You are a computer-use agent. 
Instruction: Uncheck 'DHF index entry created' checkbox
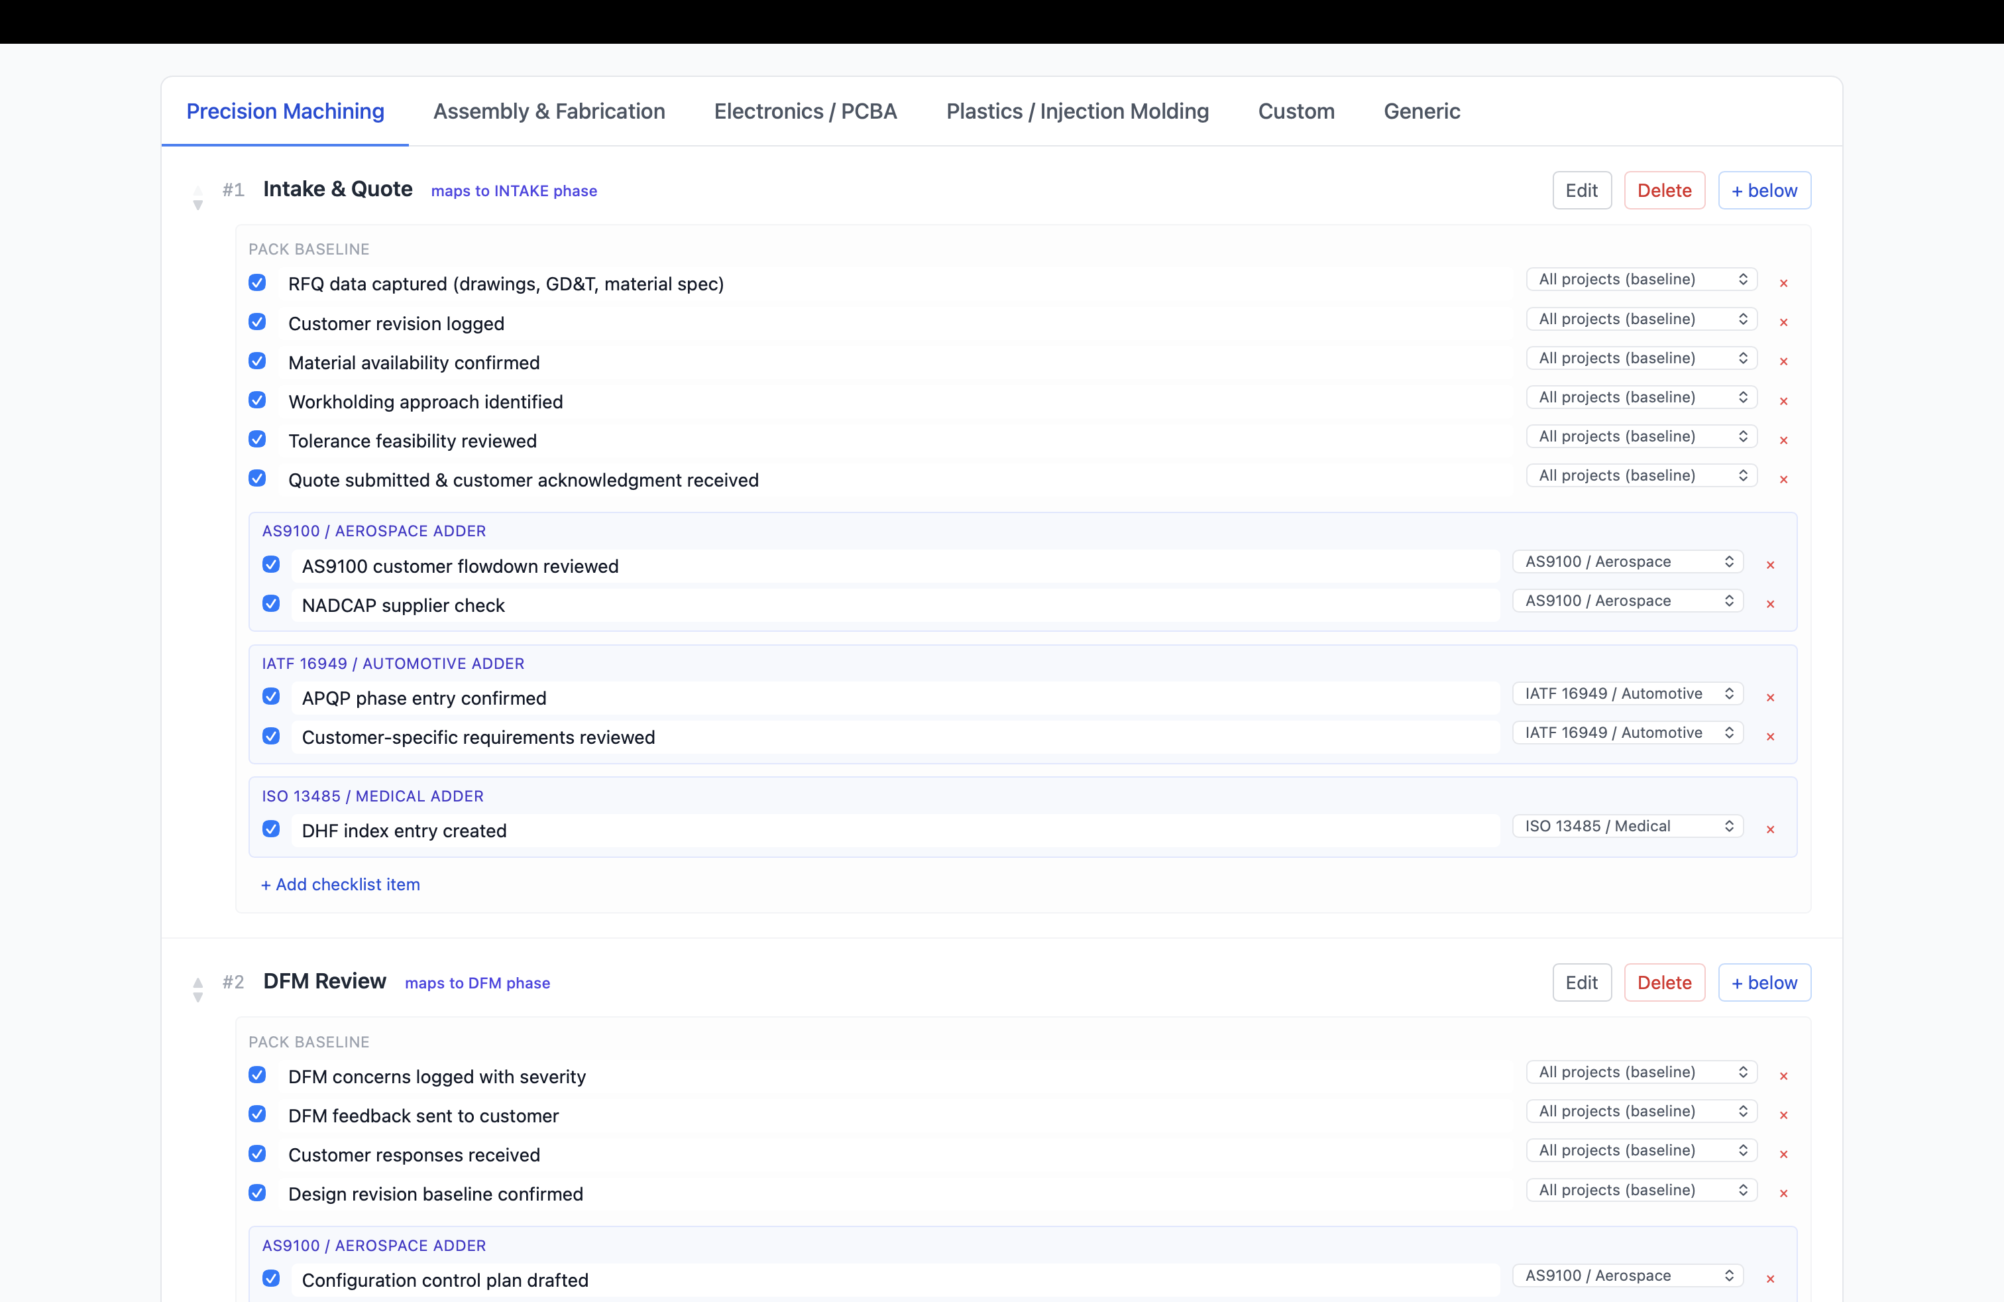[x=271, y=829]
